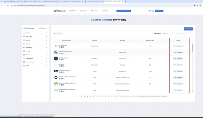Expand chevron beside Trending filter

point(47,33)
